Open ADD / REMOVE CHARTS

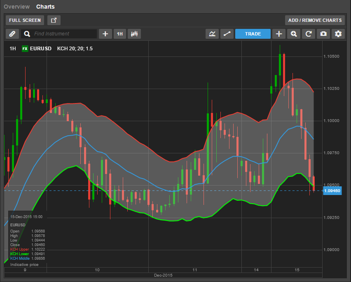(x=315, y=20)
